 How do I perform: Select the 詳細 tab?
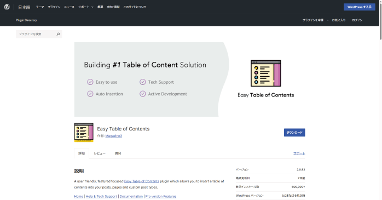(x=82, y=153)
